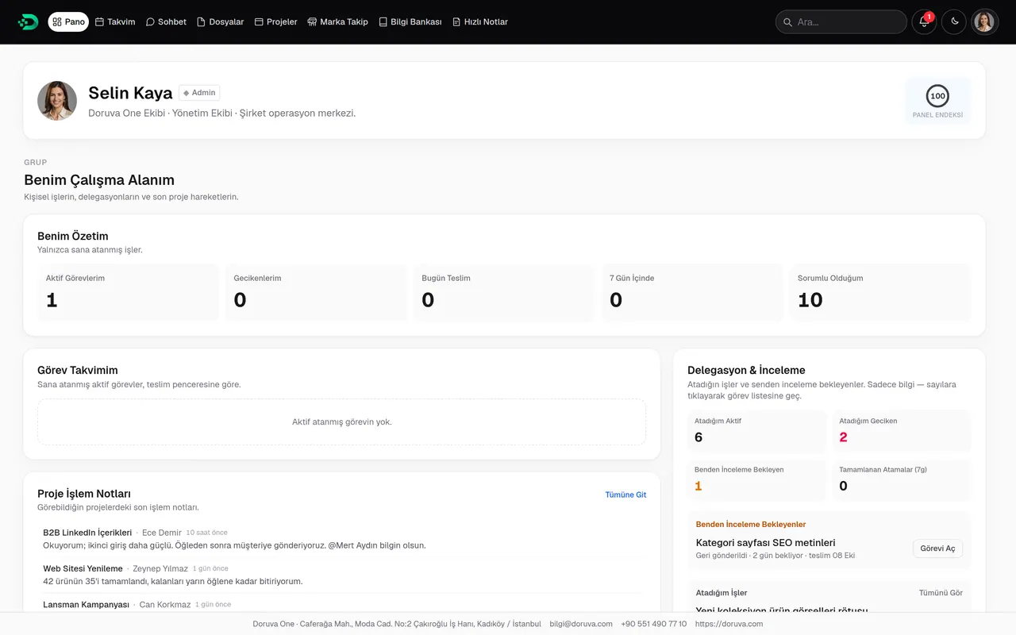This screenshot has height=635, width=1016.
Task: Click the Panel Endeksi 100 gauge
Action: click(x=937, y=101)
